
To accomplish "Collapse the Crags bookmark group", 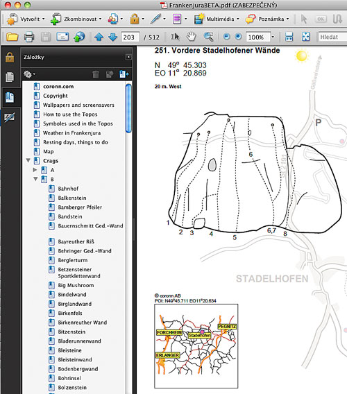I will coord(28,160).
